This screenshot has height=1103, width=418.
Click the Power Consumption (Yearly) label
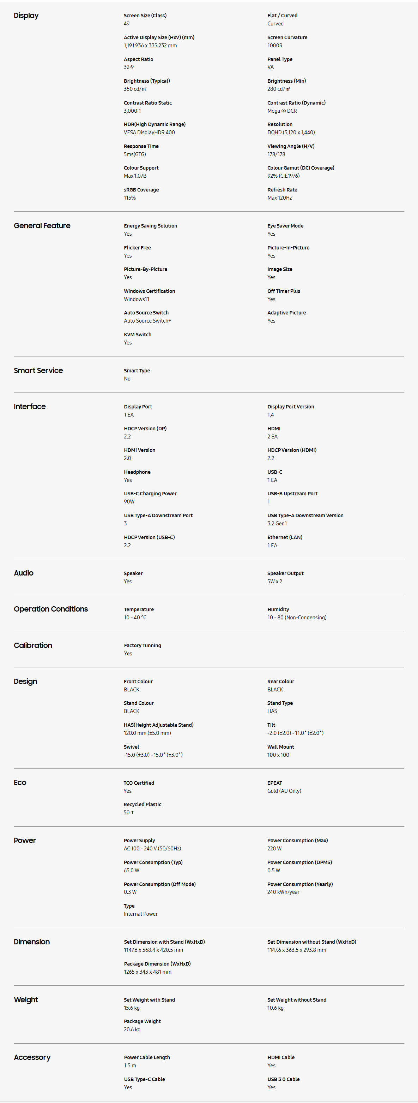(300, 884)
